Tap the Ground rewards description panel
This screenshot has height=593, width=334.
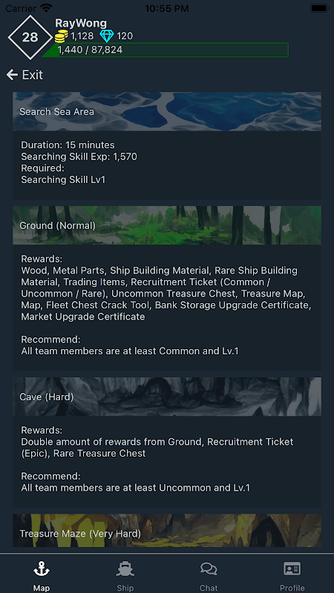point(167,308)
